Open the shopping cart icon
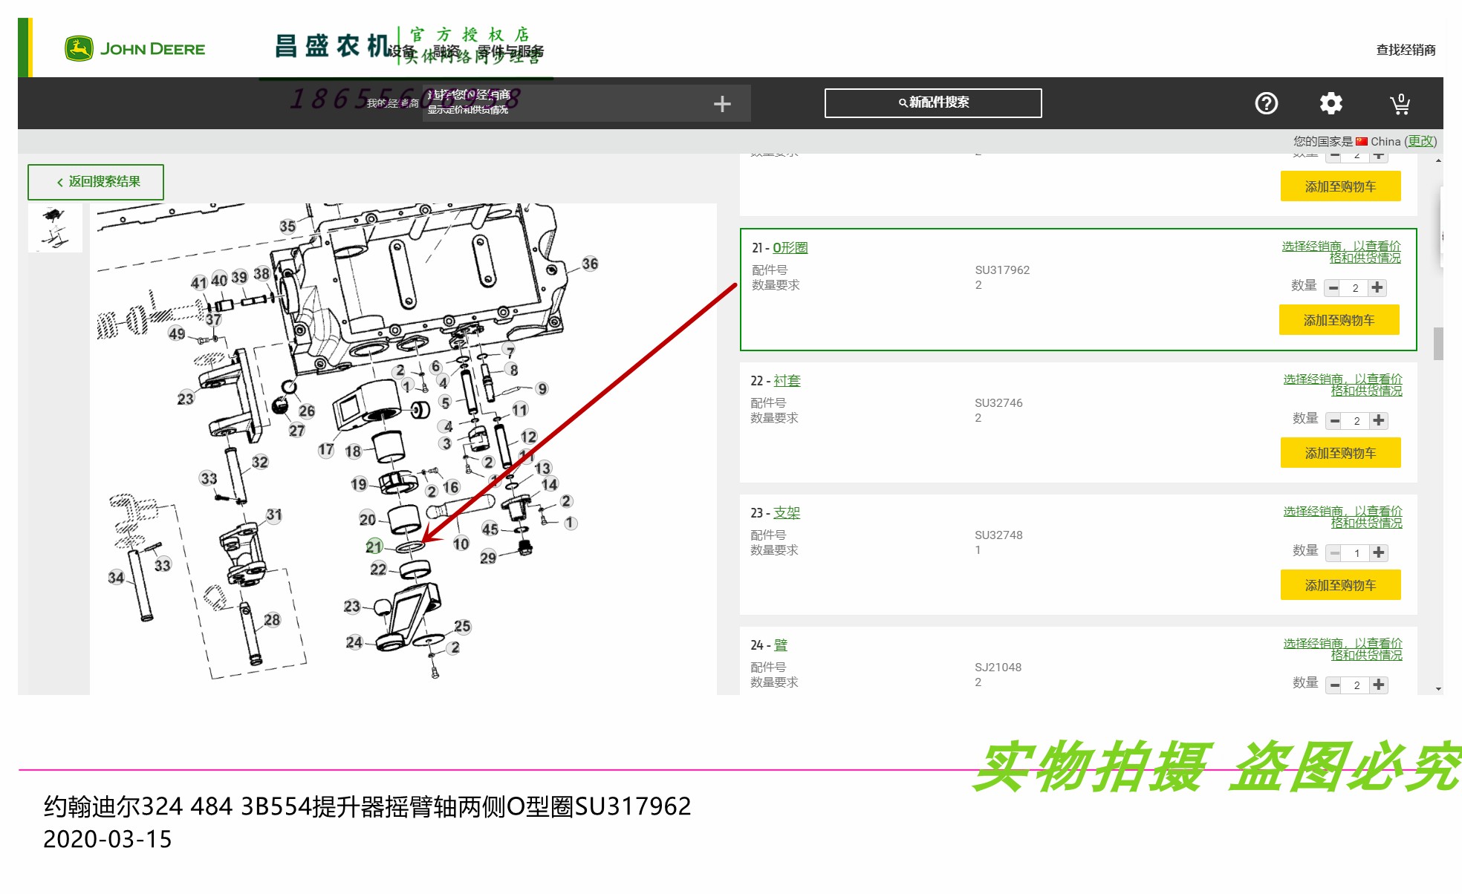Image resolution: width=1462 pixels, height=894 pixels. 1400,103
